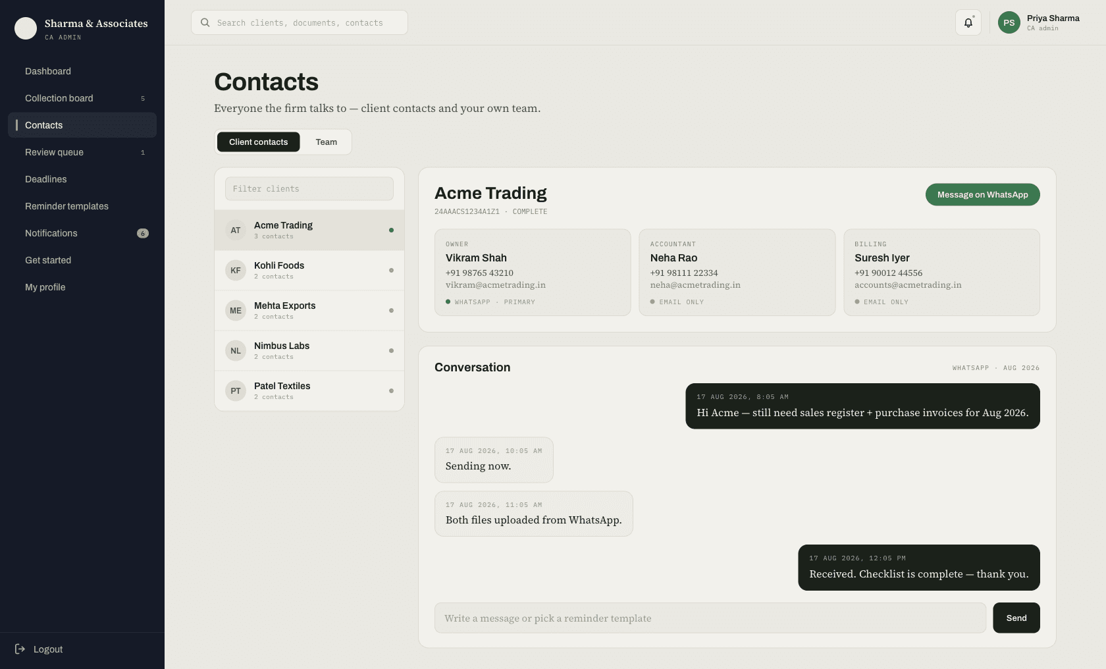The image size is (1106, 669).
Task: Select the AT avatar for Acme Trading
Action: click(236, 230)
